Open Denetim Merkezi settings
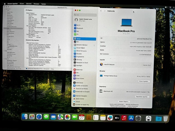Screen dimensions: 175x131 [x=81, y=45]
